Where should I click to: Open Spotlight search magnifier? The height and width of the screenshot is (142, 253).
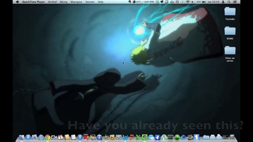coord(229,2)
